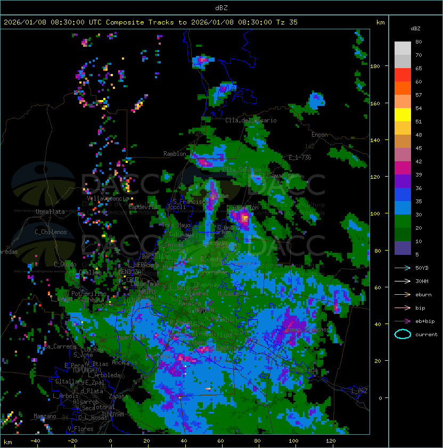This screenshot has height=448, width=443.
Task: Click the cyan 50YD track arrow
Action: (x=403, y=268)
